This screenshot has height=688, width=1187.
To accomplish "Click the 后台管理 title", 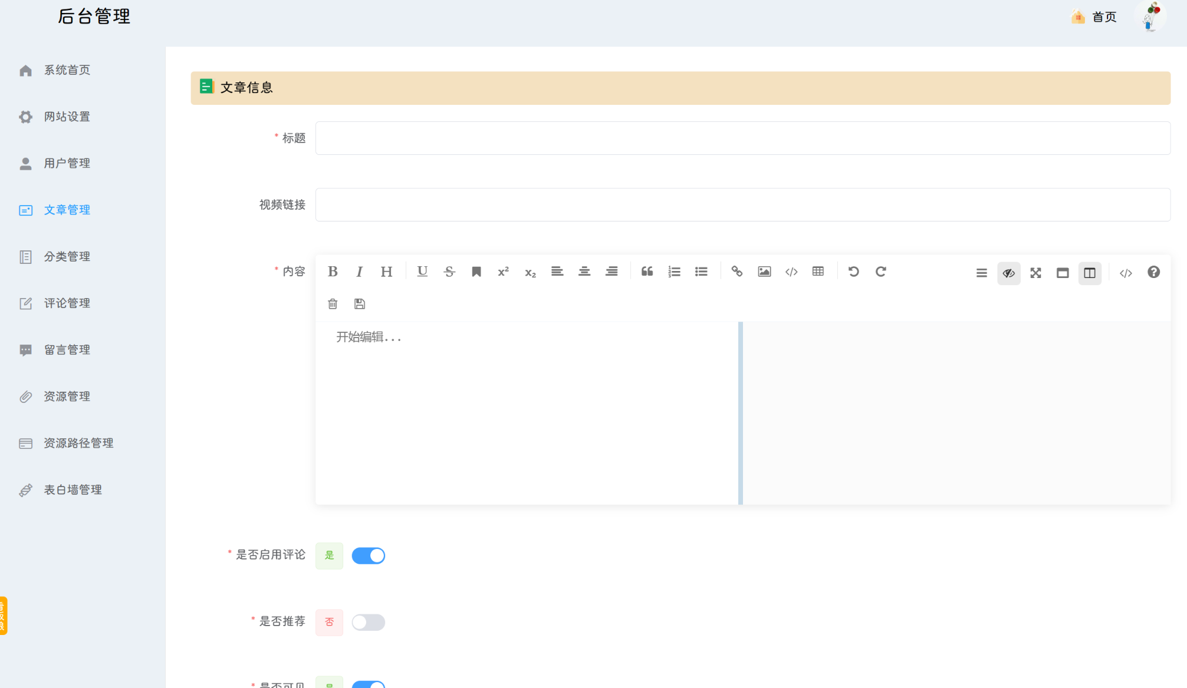I will [x=94, y=16].
